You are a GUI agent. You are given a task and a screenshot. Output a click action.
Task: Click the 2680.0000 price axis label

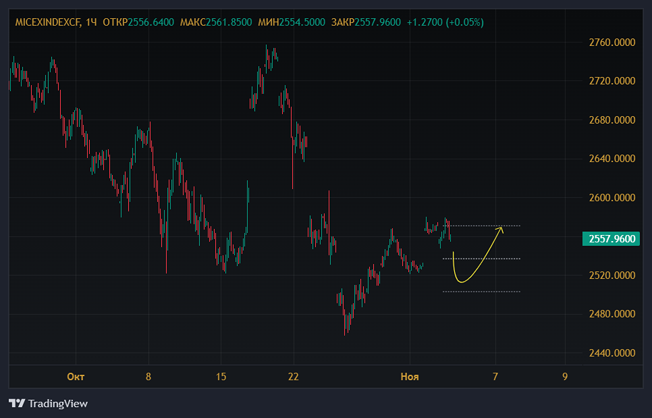coord(612,120)
